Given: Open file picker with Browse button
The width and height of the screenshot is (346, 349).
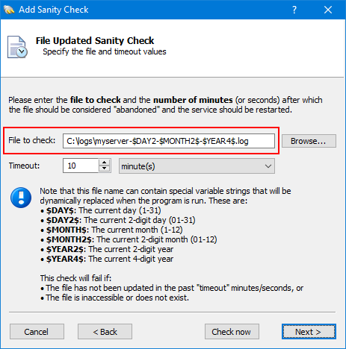Looking at the screenshot, I should tap(309, 141).
